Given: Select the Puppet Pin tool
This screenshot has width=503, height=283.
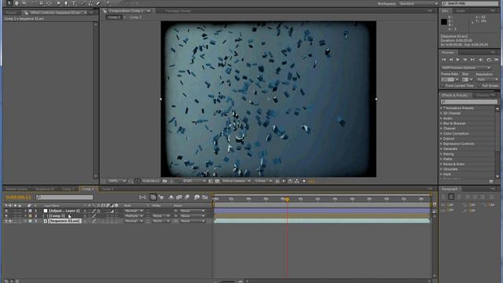Looking at the screenshot, I should (x=108, y=3).
